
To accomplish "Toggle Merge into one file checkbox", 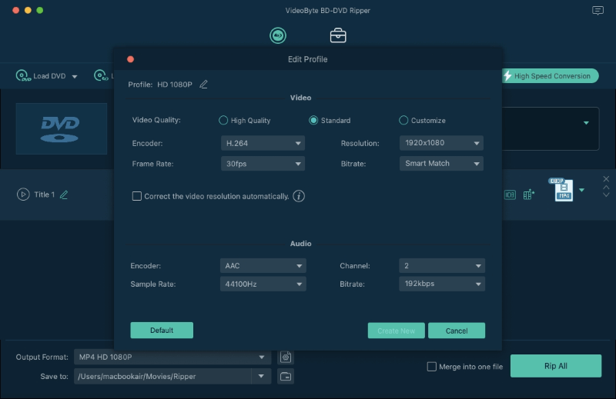I will point(431,367).
